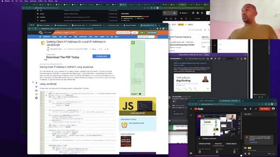Click the END STREAM button
This screenshot has width=280, height=157.
(x=265, y=109)
